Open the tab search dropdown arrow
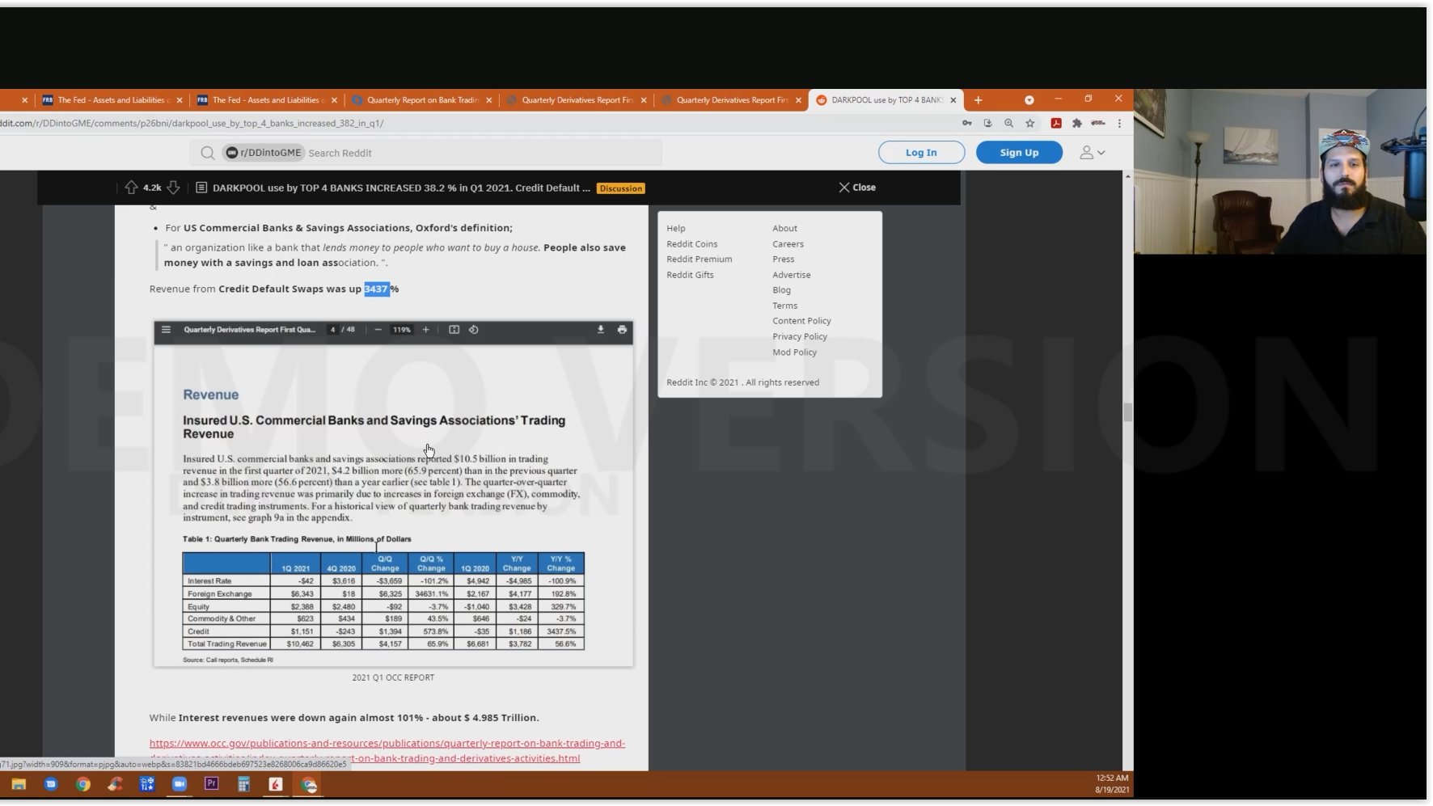 coord(1029,100)
